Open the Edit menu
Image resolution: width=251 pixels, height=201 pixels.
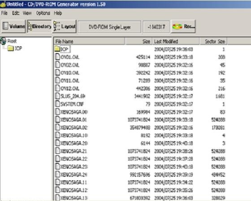pos(16,13)
